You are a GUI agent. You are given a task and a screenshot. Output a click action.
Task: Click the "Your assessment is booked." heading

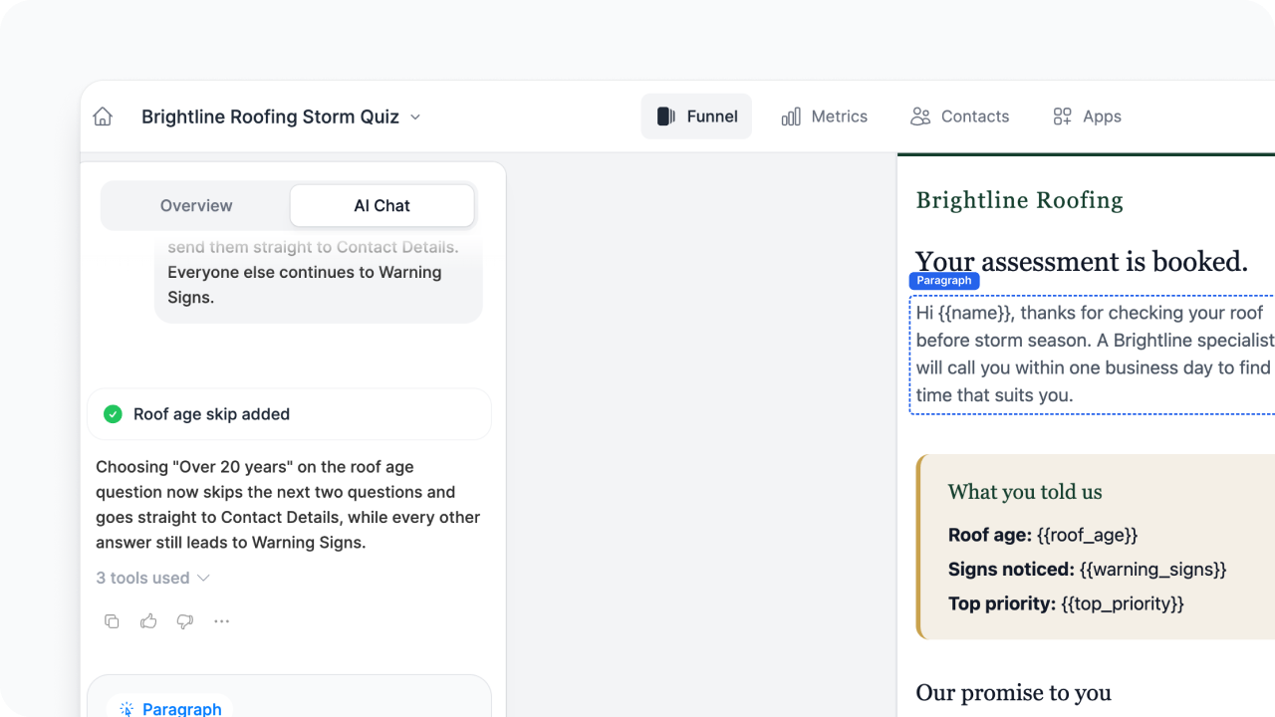pos(1082,261)
